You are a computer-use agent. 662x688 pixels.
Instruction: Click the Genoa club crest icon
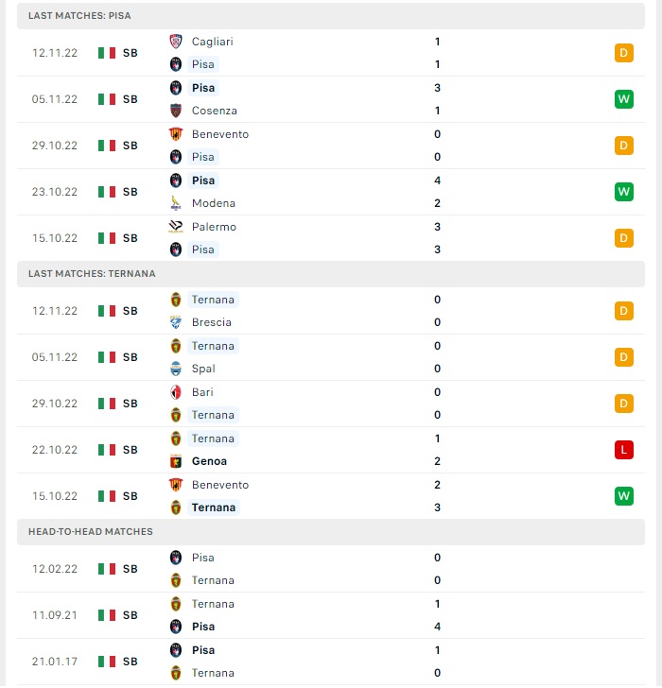point(176,461)
